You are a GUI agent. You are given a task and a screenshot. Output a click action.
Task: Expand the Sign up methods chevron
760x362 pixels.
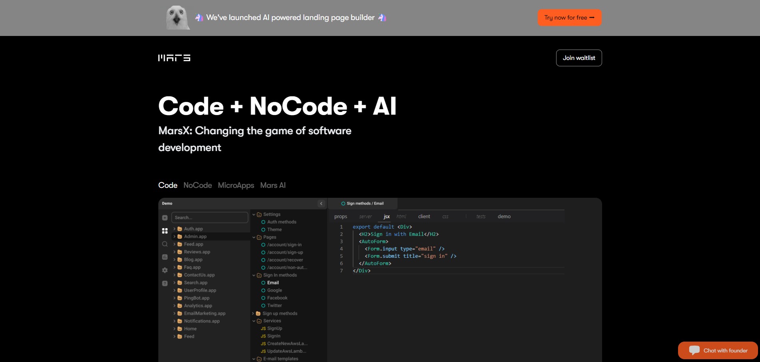[253, 314]
